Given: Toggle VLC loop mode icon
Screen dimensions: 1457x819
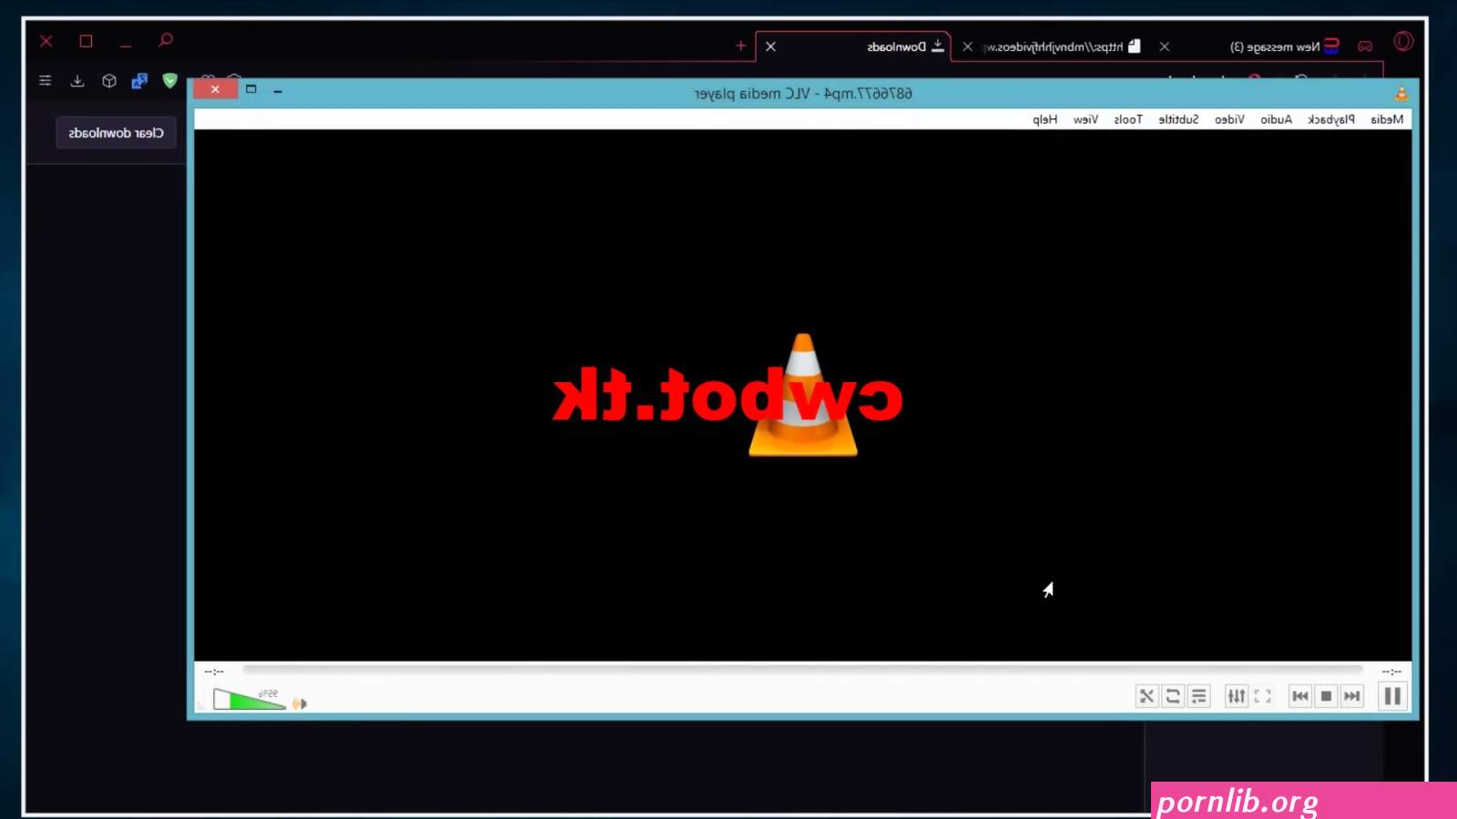Looking at the screenshot, I should [1173, 696].
